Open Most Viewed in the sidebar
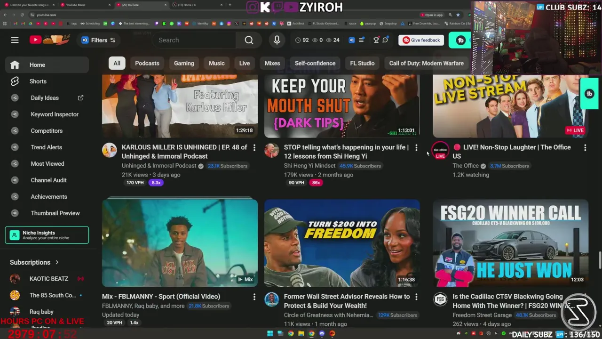Viewport: 602px width, 339px height. [x=47, y=164]
